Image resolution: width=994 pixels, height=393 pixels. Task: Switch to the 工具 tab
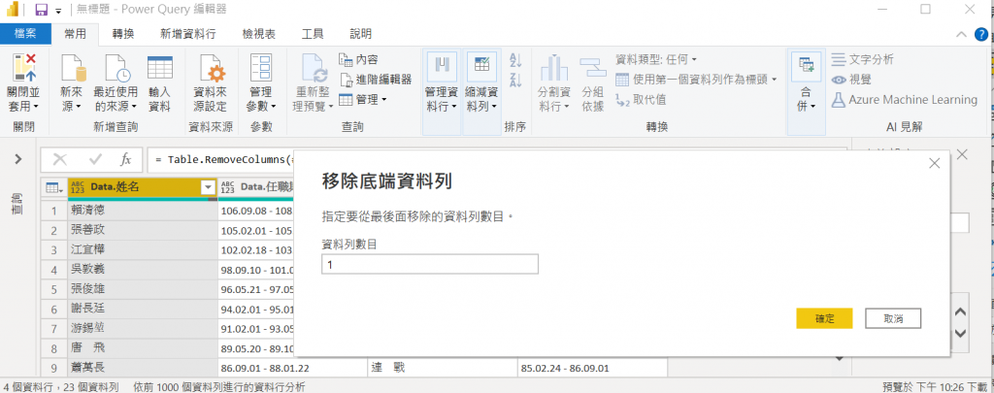pyautogui.click(x=313, y=34)
